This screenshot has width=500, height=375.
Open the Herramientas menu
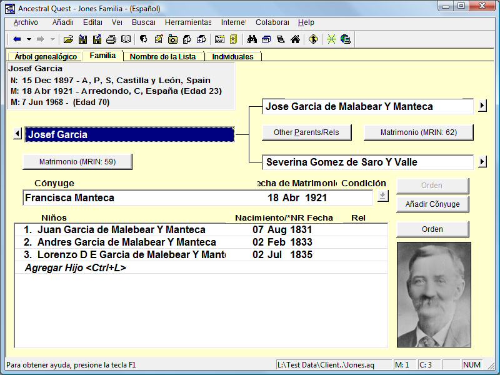pyautogui.click(x=188, y=22)
